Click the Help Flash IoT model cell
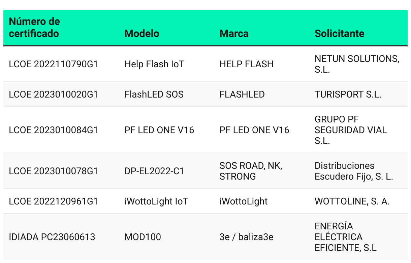This screenshot has width=411, height=263. [x=154, y=64]
